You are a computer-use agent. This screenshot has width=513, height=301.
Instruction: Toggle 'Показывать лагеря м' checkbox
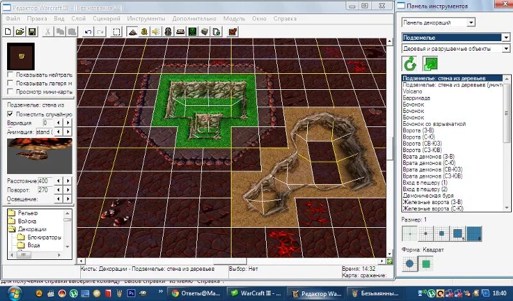point(10,83)
